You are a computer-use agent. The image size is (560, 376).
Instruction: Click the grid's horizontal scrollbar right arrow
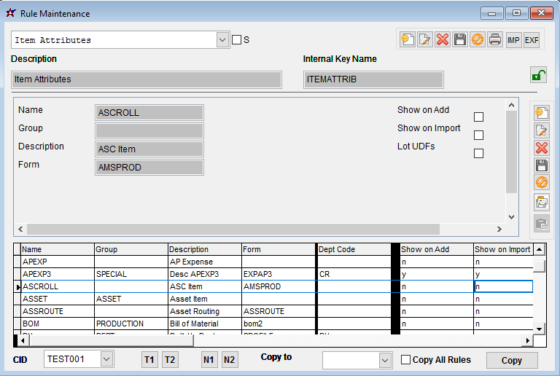coord(528,340)
